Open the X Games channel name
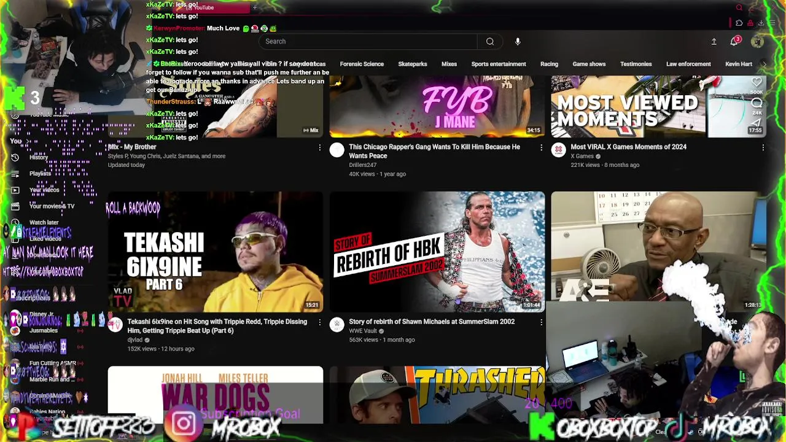Image resolution: width=786 pixels, height=442 pixels. click(582, 156)
